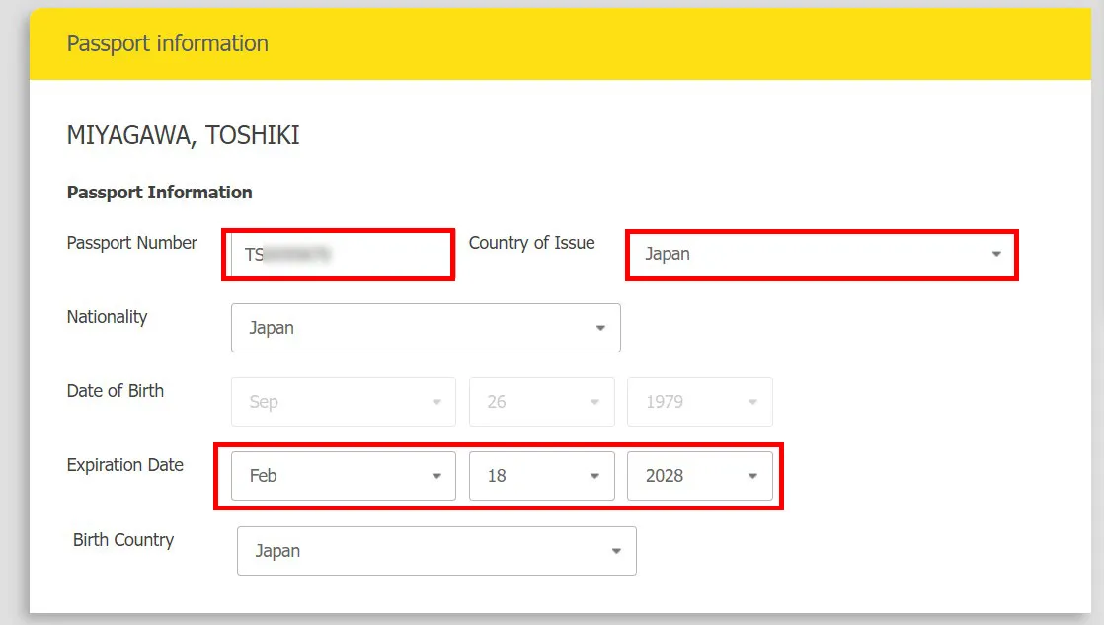Open the Date of Birth month dropdown
The height and width of the screenshot is (625, 1104).
(x=343, y=402)
